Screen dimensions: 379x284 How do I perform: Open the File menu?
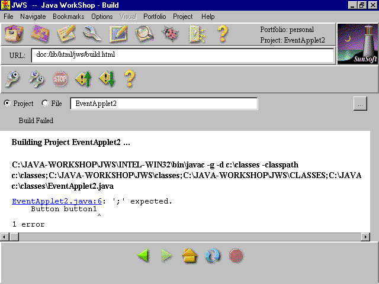click(x=8, y=17)
